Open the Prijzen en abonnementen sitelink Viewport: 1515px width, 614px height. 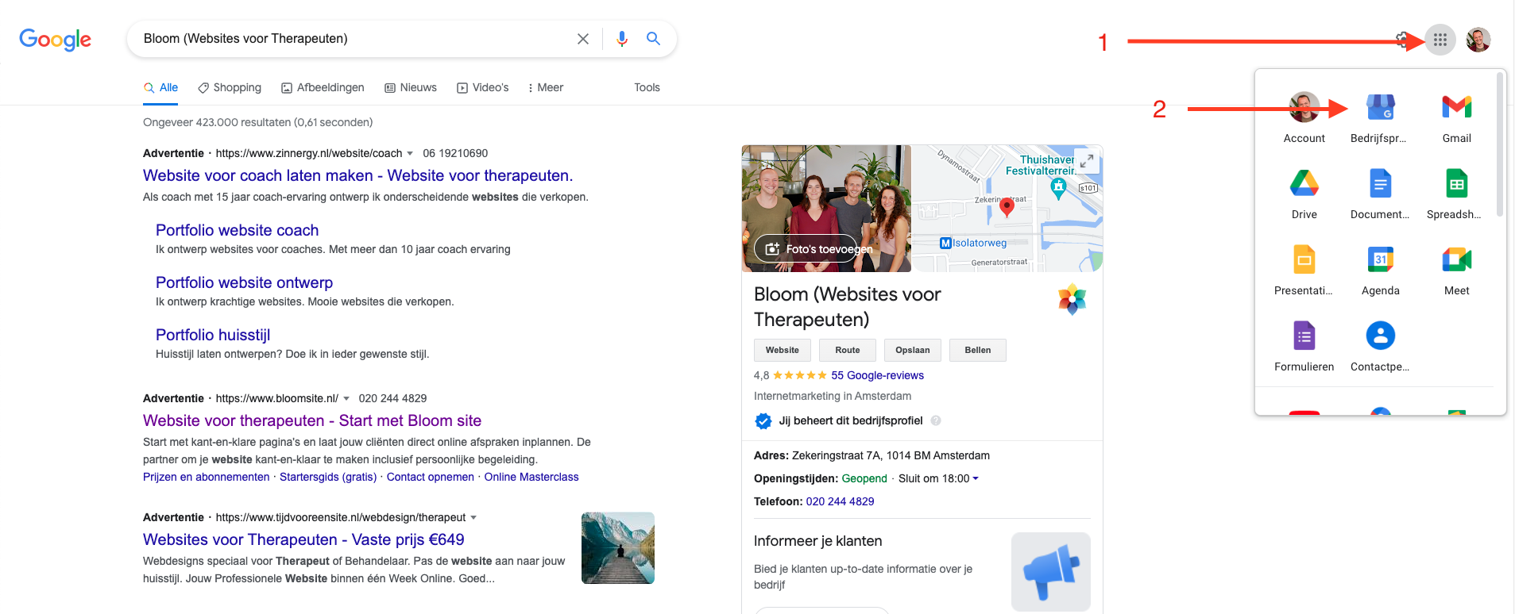(x=206, y=477)
